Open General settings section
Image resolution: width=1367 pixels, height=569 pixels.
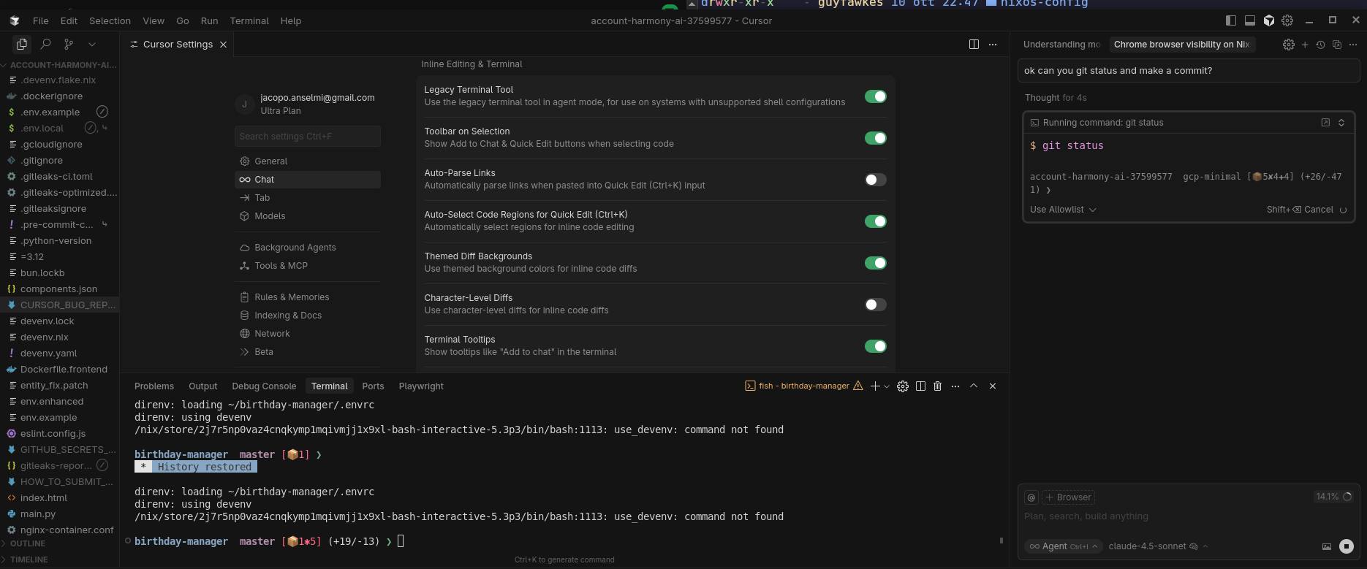click(308, 161)
